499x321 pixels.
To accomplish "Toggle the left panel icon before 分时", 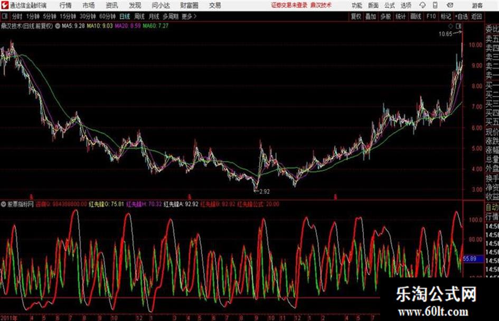I will click(x=4, y=16).
